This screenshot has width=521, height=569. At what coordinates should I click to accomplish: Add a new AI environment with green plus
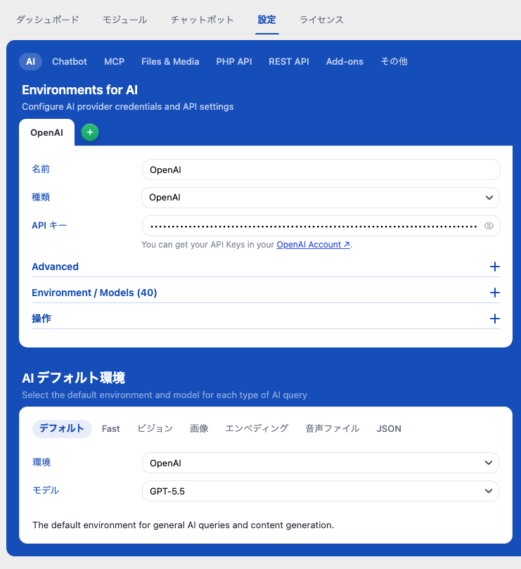click(x=90, y=132)
